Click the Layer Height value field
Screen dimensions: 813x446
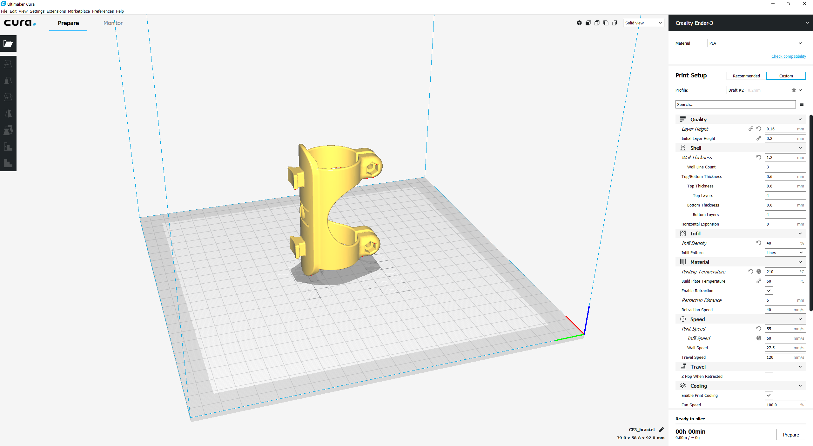coord(785,129)
